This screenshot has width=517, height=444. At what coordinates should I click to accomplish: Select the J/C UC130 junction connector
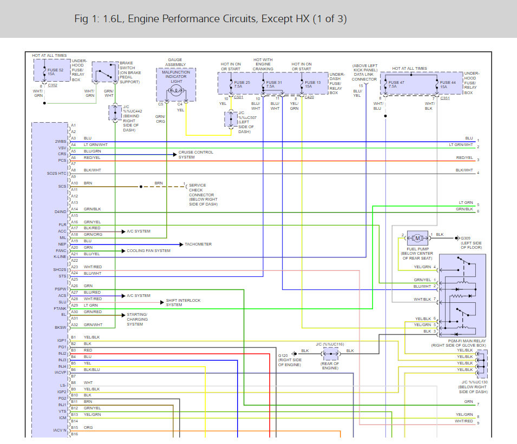(x=481, y=363)
